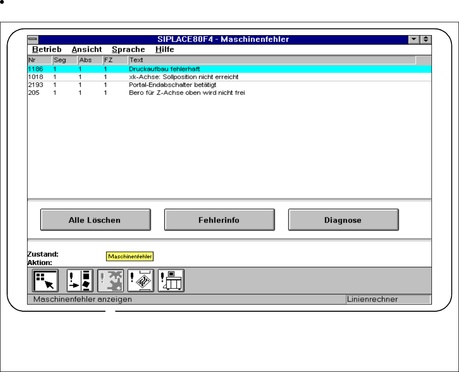
Task: Click the Abs column header
Action: pos(90,60)
